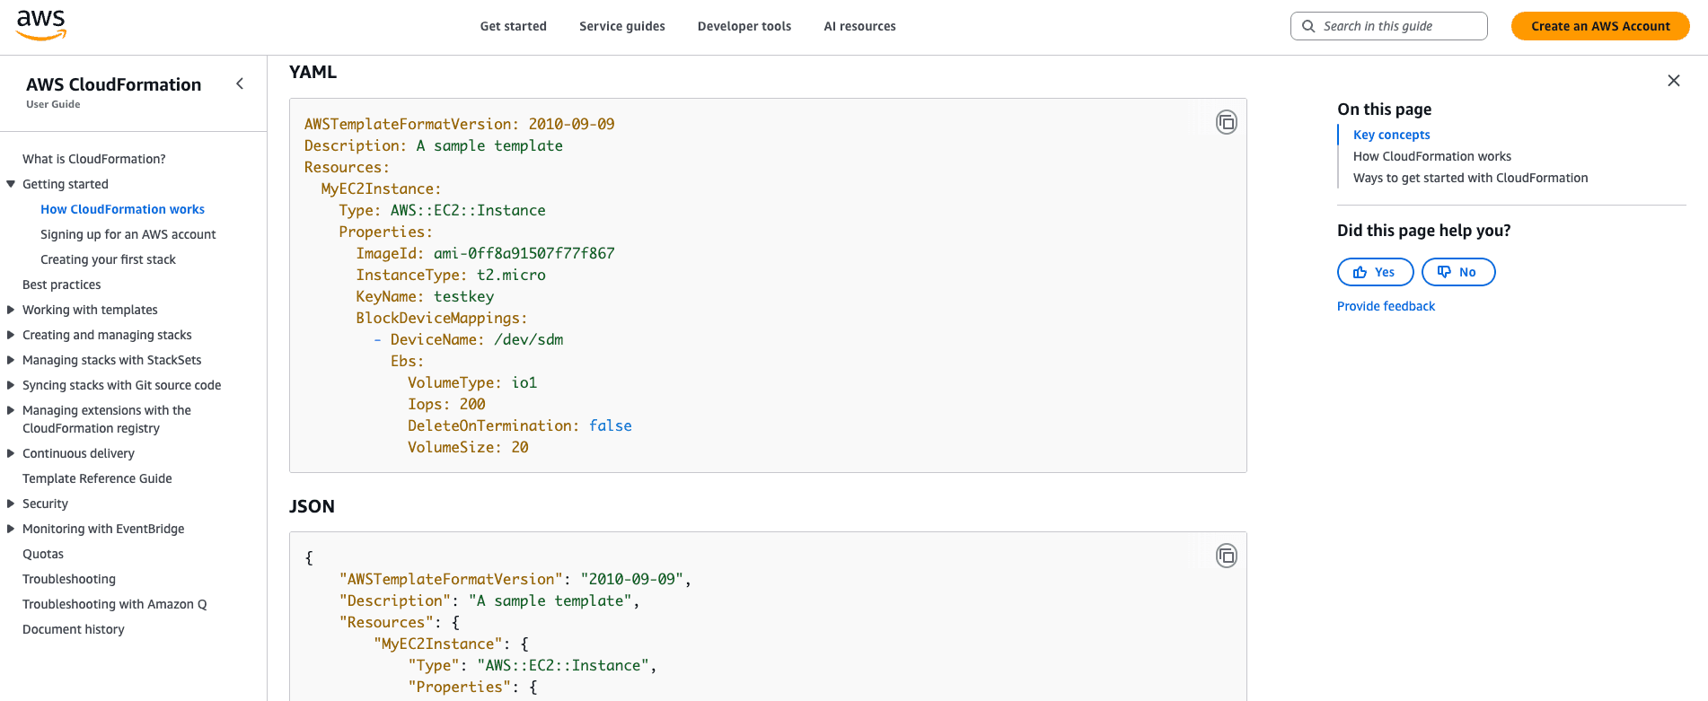Image resolution: width=1708 pixels, height=701 pixels.
Task: Open the Service guides menu
Action: click(x=622, y=26)
